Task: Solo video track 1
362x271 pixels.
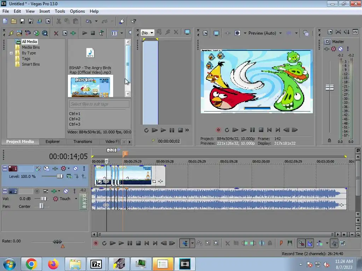Action: (84, 168)
